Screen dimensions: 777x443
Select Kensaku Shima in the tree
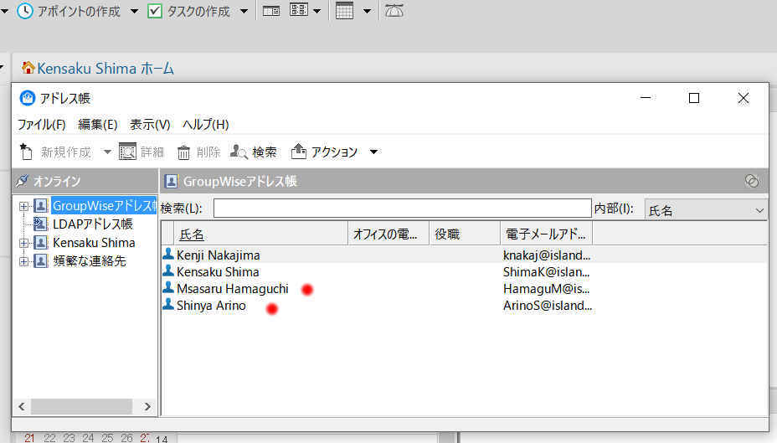click(94, 243)
